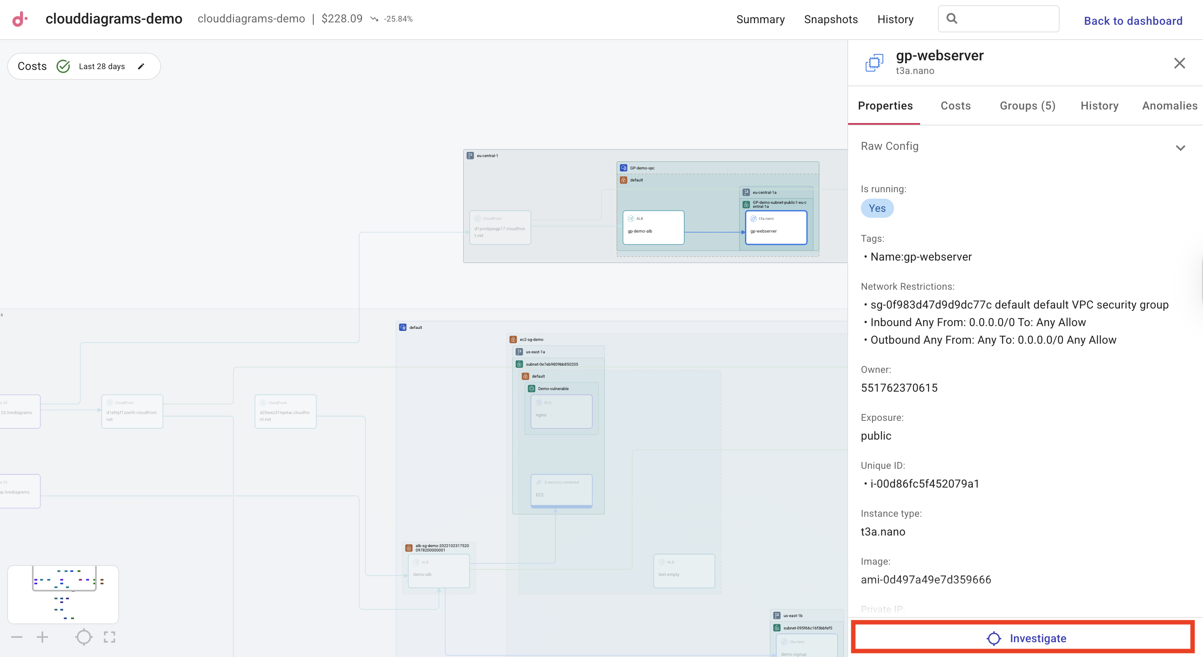
Task: Collapse the Raw Config section
Action: click(1181, 147)
